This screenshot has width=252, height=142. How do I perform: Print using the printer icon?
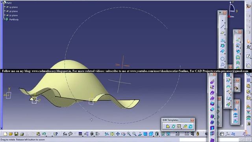[22, 134]
